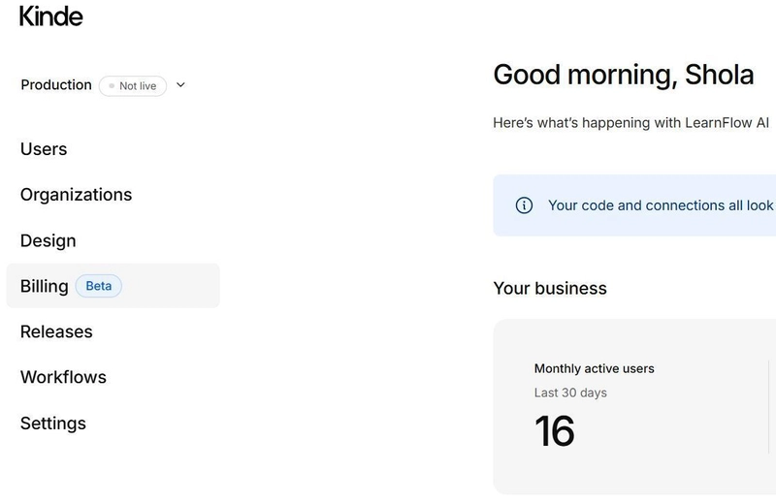Navigate to Releases
Screen dimensions: 776x503
pyautogui.click(x=56, y=331)
